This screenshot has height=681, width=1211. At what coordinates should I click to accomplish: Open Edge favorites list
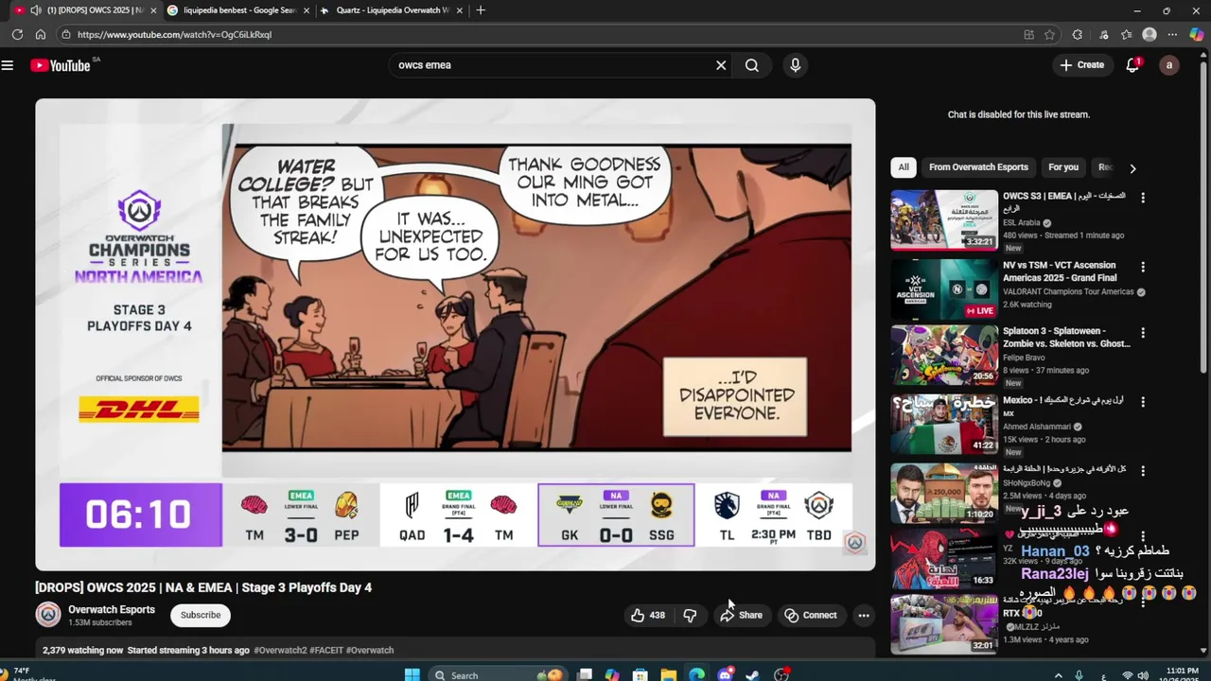[x=1126, y=35]
